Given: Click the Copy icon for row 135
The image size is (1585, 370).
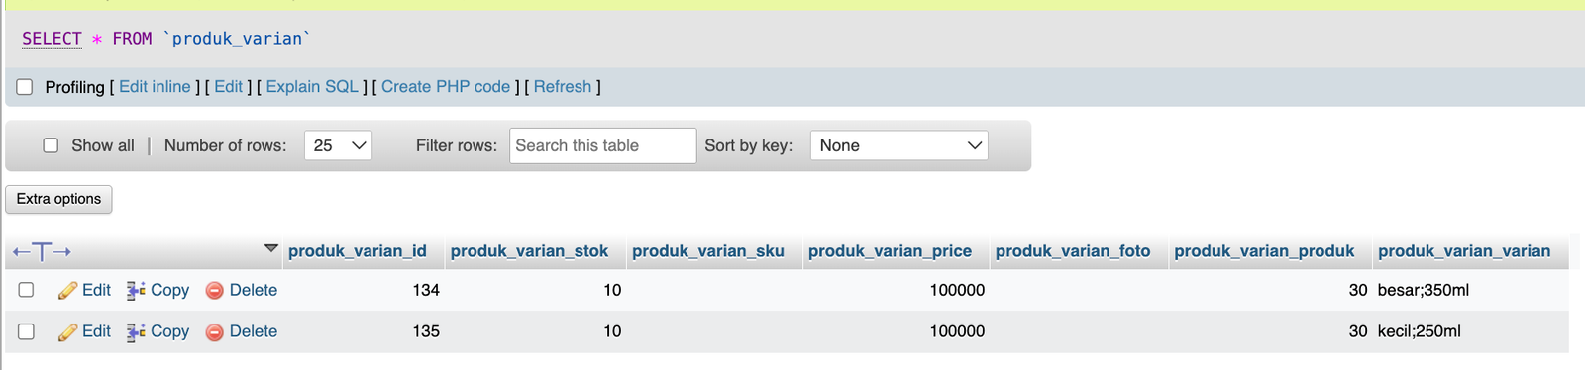Looking at the screenshot, I should [x=136, y=332].
